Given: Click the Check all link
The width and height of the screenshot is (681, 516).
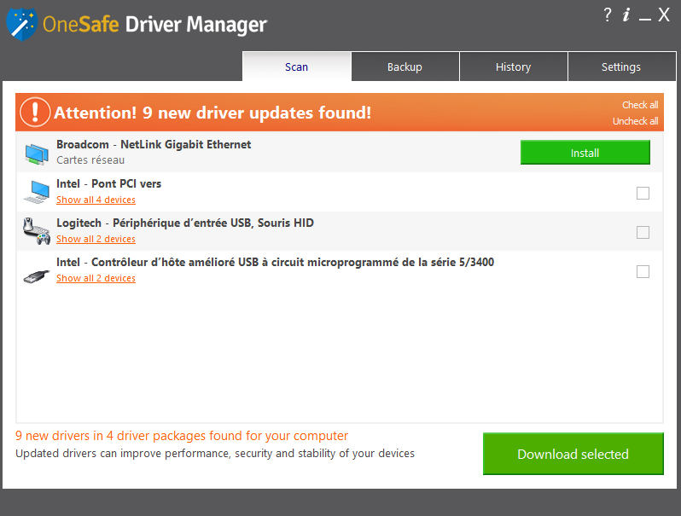Looking at the screenshot, I should (x=640, y=105).
